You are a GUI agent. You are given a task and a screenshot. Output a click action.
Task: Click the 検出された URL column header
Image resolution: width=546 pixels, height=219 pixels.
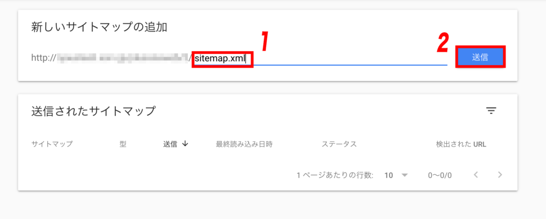click(461, 144)
